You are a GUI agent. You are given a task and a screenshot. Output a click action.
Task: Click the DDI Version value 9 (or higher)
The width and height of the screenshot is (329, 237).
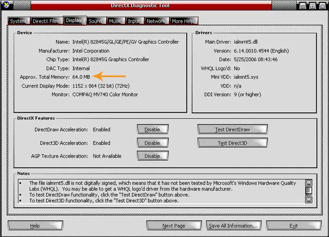coord(247,95)
